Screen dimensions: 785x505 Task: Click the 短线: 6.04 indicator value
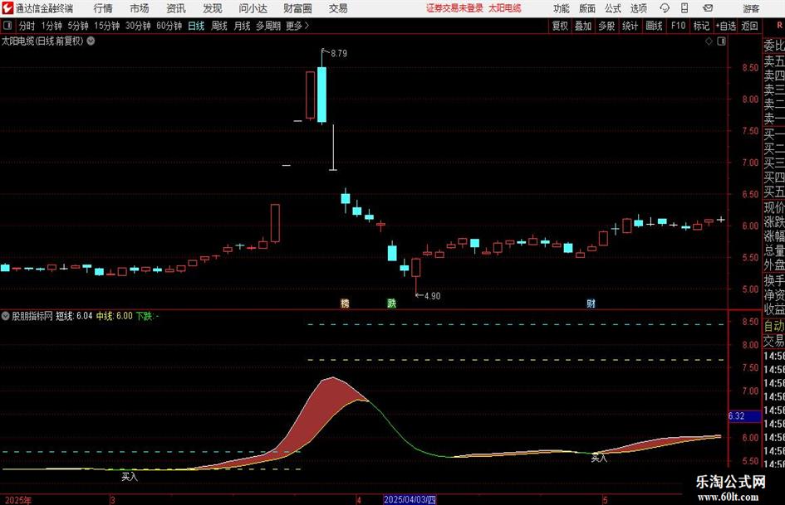(x=74, y=316)
